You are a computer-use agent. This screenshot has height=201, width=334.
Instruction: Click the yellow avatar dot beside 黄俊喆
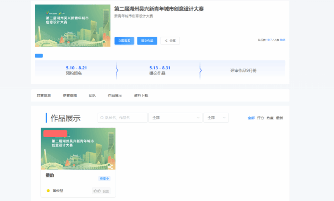coord(48,191)
